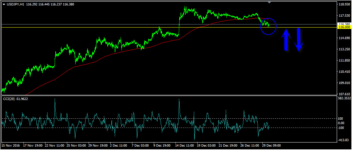The height and width of the screenshot is (150, 352).
Task: Select the yellow horizontal line at 116.000
Action: click(169, 28)
